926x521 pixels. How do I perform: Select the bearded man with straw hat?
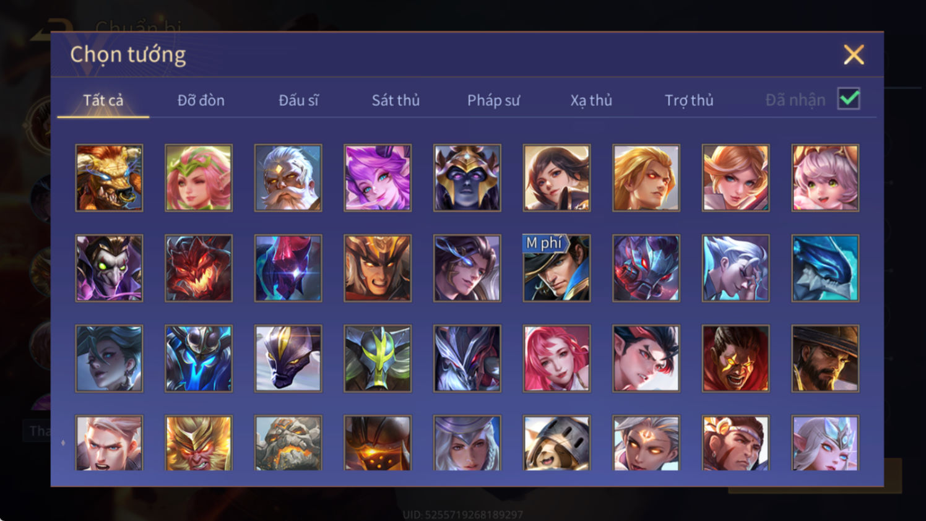point(825,358)
